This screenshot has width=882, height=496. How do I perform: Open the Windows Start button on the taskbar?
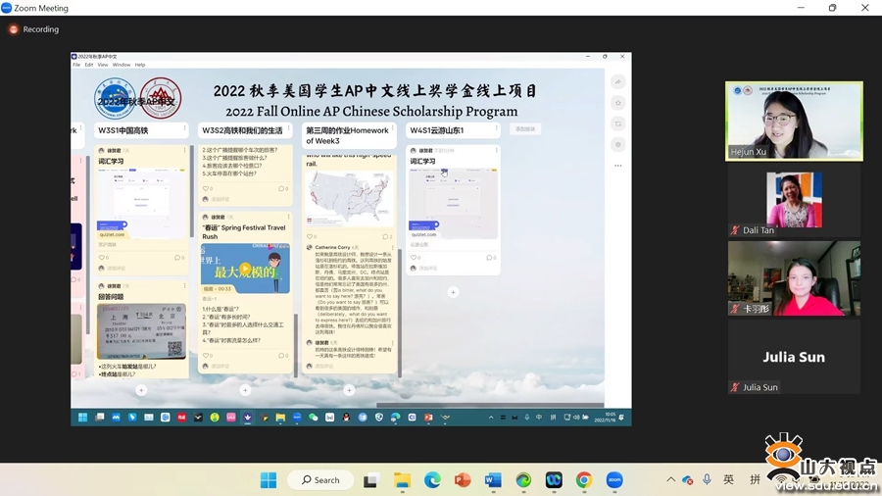click(269, 480)
